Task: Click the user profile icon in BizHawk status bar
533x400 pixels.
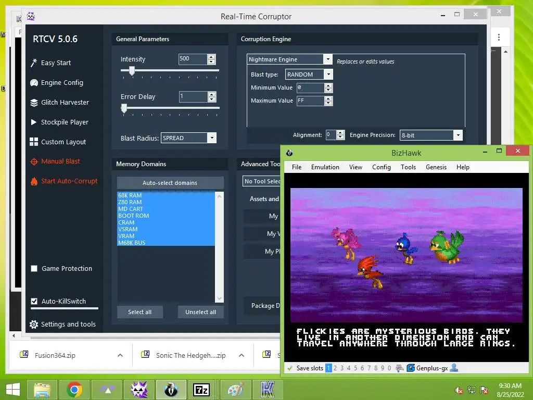Action: [x=454, y=368]
